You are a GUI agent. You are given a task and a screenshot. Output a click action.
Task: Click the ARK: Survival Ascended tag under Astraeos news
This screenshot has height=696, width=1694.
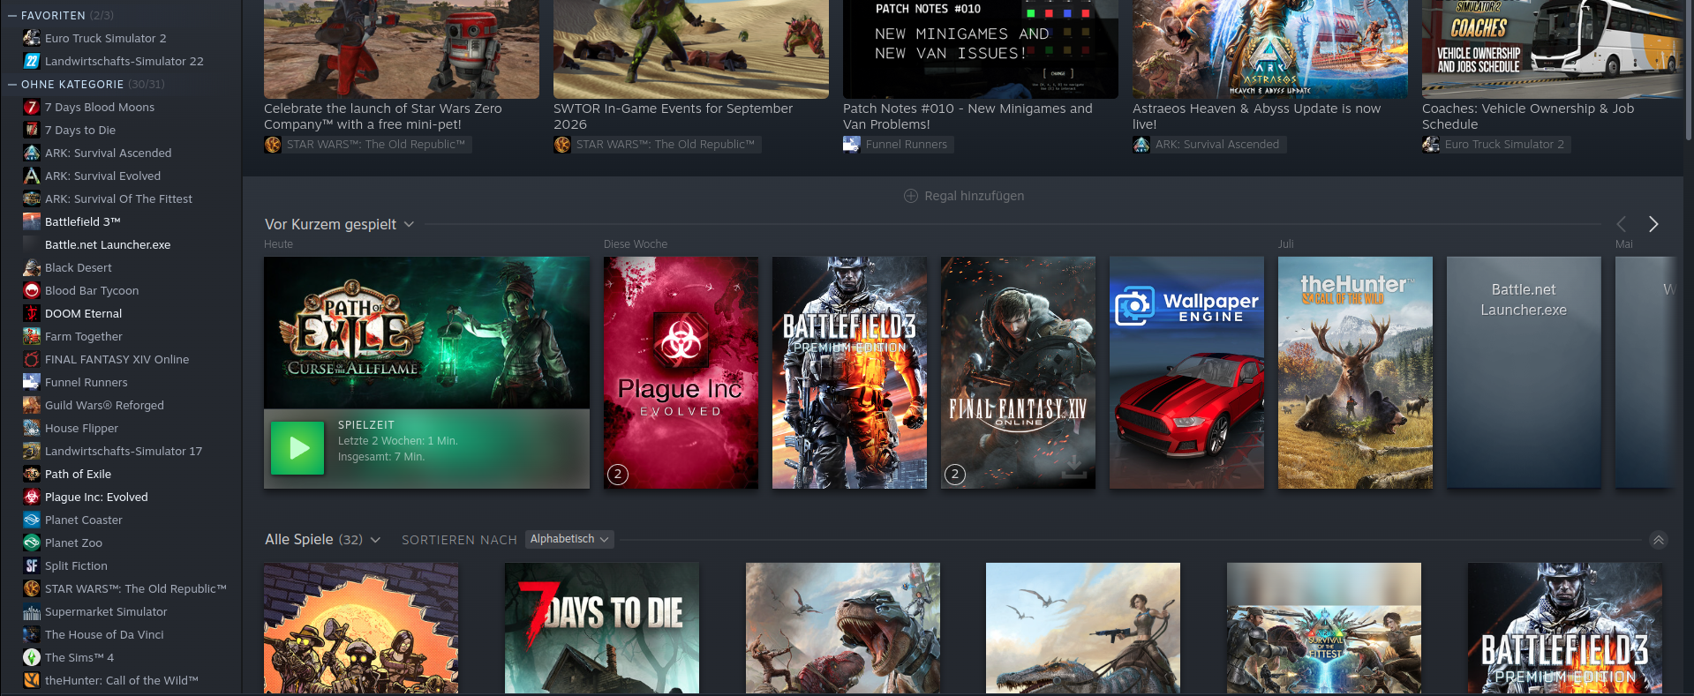click(1208, 145)
